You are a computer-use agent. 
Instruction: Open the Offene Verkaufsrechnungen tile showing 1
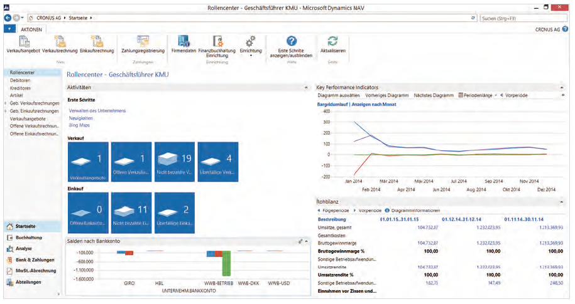tap(131, 162)
